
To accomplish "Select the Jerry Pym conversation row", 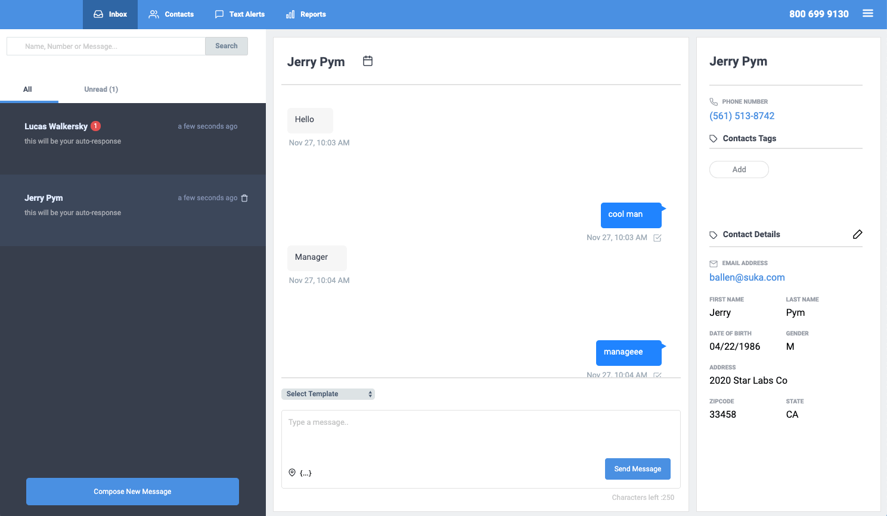I will click(133, 210).
